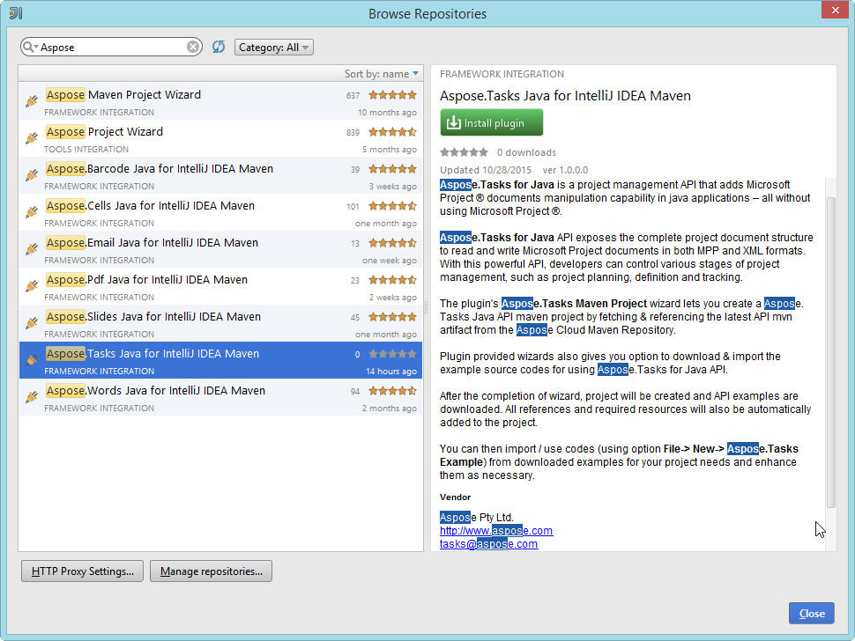This screenshot has width=855, height=641.
Task: Click plug icon beside Aspose.Pdf plugin
Action: coord(32,287)
